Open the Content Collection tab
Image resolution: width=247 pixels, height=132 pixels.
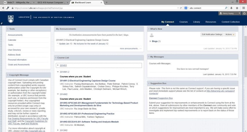click(x=231, y=22)
